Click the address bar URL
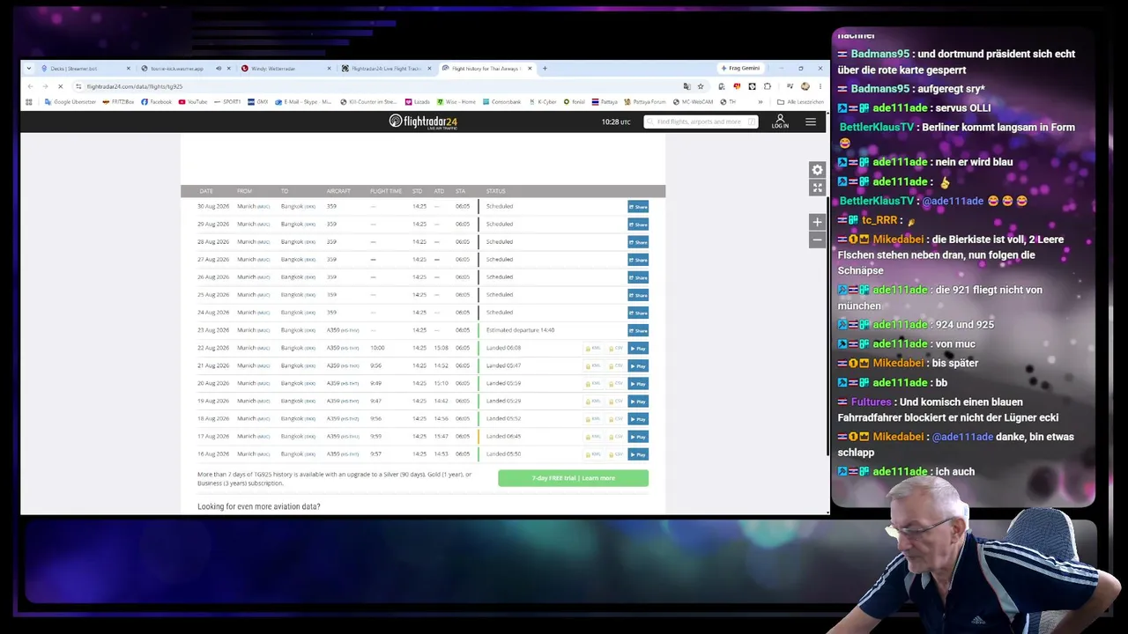1128x634 pixels. pos(135,86)
